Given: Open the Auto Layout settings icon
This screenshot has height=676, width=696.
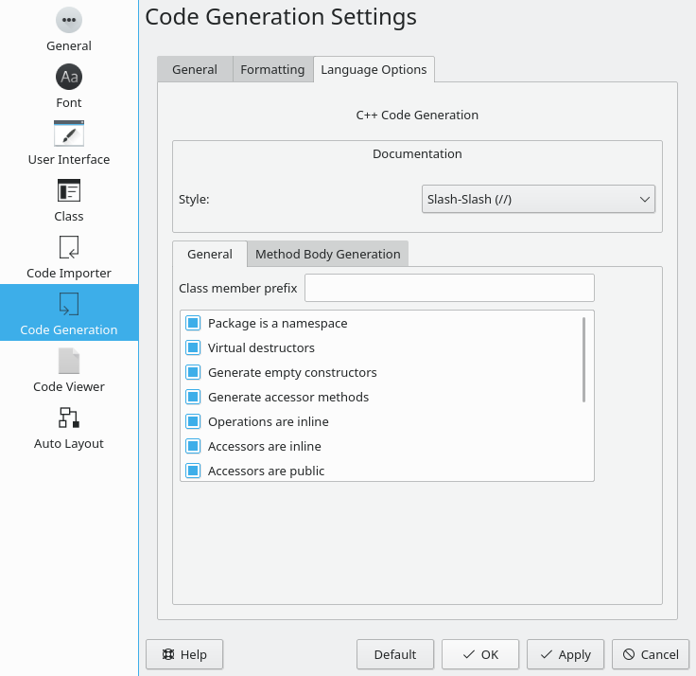Looking at the screenshot, I should pos(69,418).
